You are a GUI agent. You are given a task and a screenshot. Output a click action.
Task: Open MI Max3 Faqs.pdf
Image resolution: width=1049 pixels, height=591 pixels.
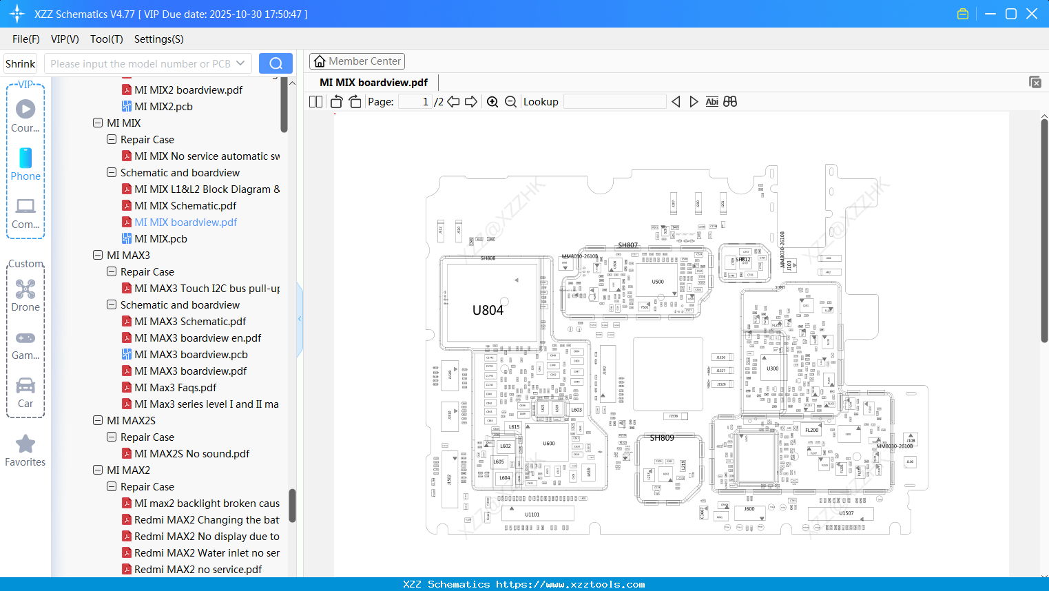[175, 388]
